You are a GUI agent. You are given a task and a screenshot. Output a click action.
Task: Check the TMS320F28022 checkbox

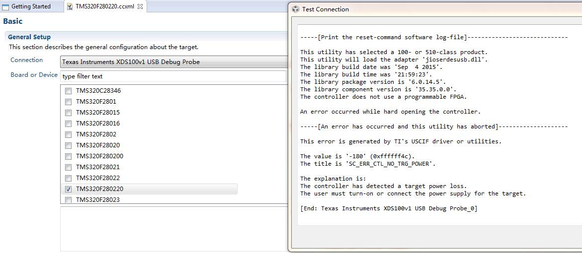[68, 178]
